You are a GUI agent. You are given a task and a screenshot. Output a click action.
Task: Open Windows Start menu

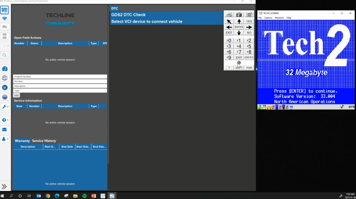tap(2, 196)
